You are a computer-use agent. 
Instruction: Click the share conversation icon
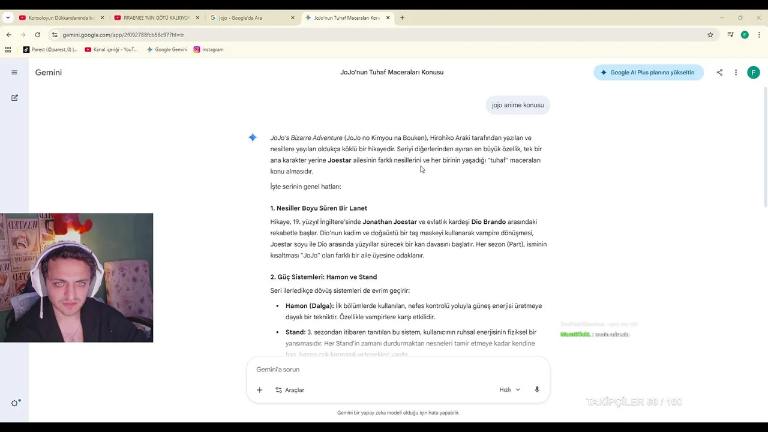(719, 73)
